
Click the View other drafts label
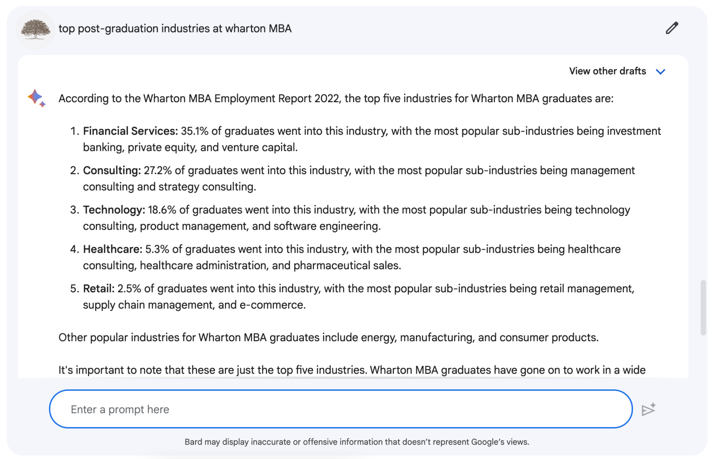[x=607, y=71]
